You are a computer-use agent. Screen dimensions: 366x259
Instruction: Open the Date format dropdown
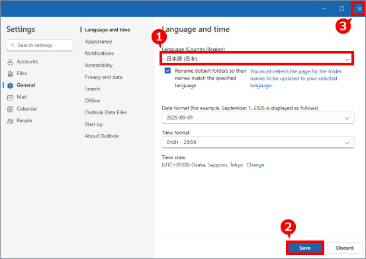coord(258,118)
